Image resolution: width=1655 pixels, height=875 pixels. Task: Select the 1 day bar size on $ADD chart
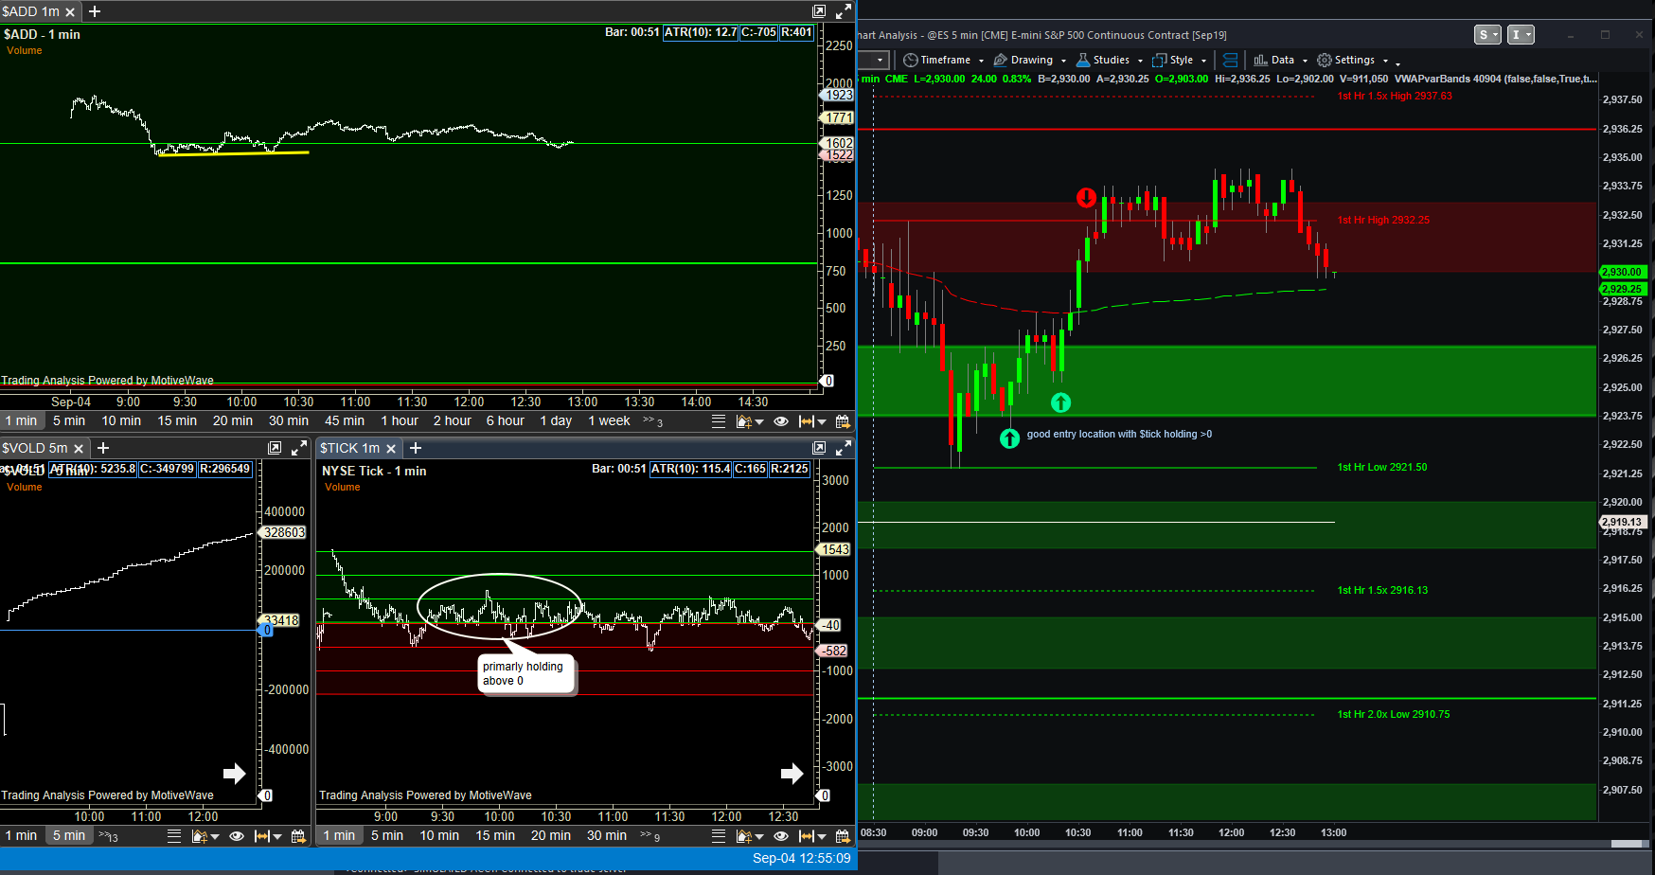click(556, 421)
